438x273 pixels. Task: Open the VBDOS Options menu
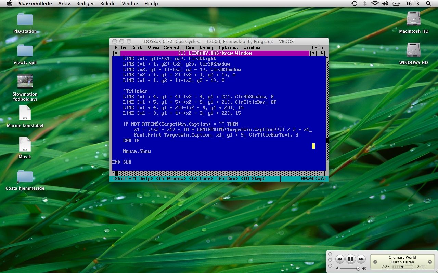point(228,47)
